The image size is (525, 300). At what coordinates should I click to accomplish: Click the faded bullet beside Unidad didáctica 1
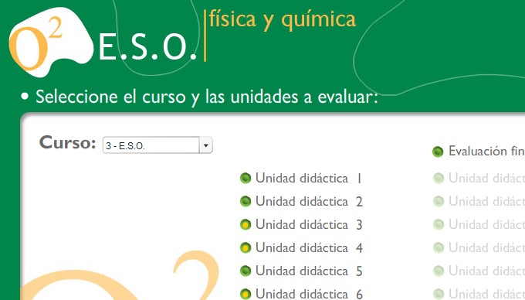coord(439,178)
